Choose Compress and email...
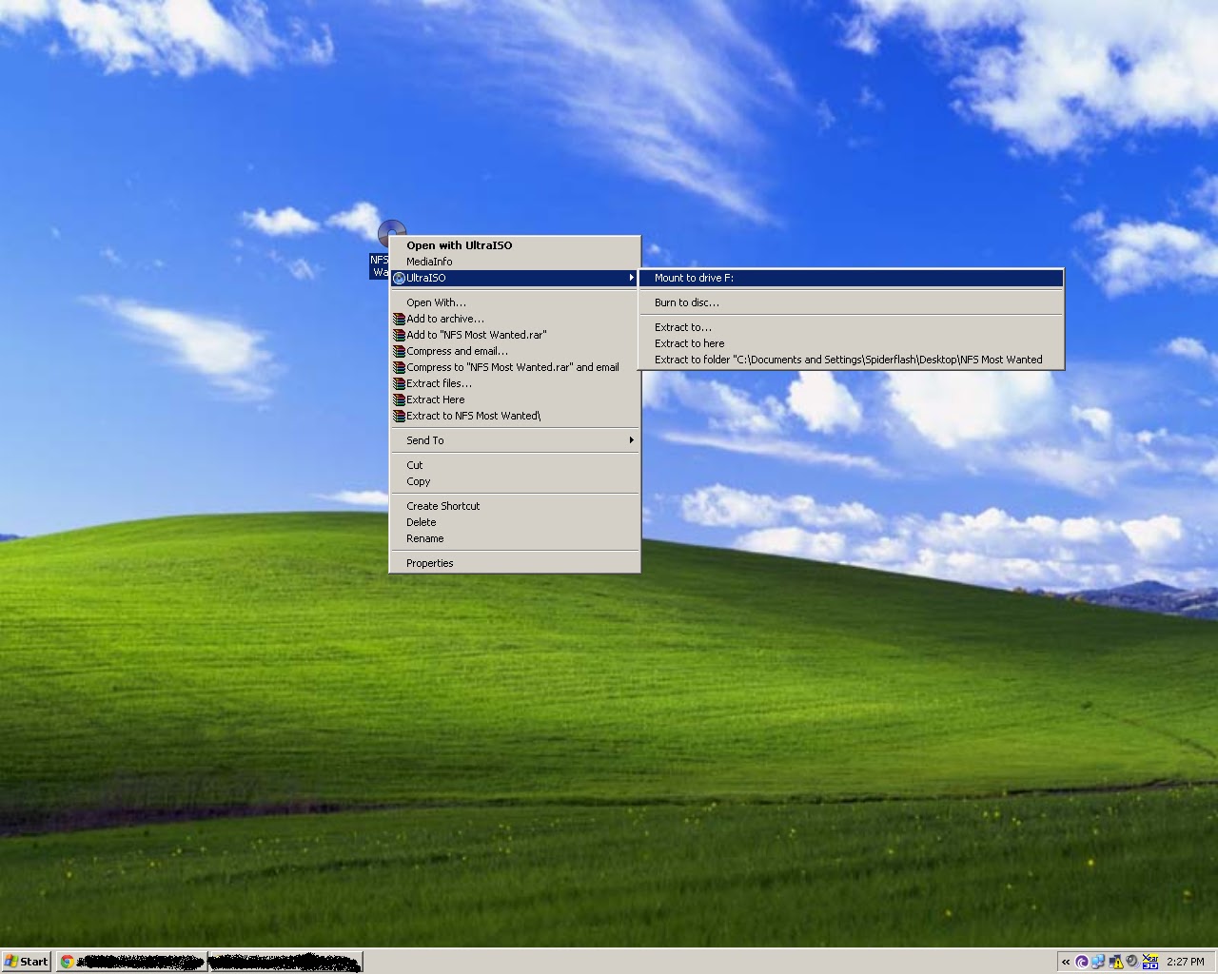1218x974 pixels. coord(515,351)
